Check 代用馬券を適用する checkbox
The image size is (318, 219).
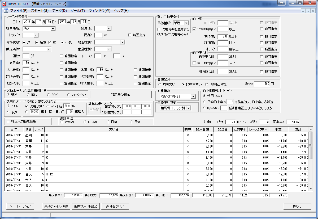[x=159, y=29]
